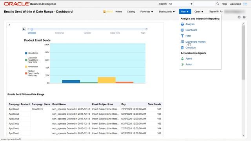Viewport: 251px width, 141px height.
Task: Go to Home link
Action: coord(118,12)
